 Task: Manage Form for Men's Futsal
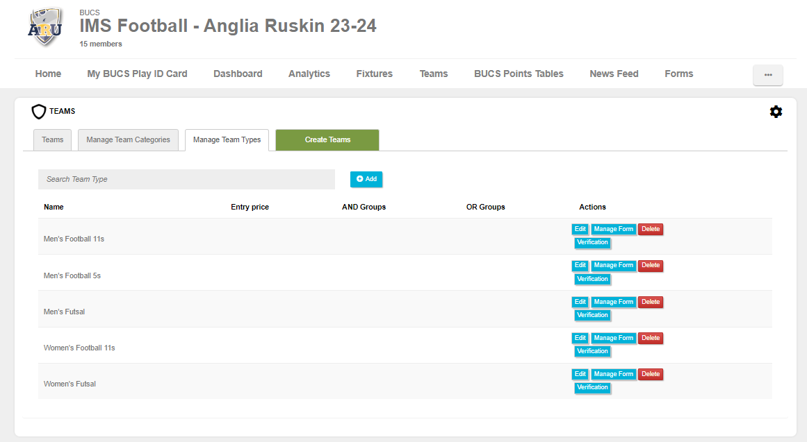click(x=614, y=303)
